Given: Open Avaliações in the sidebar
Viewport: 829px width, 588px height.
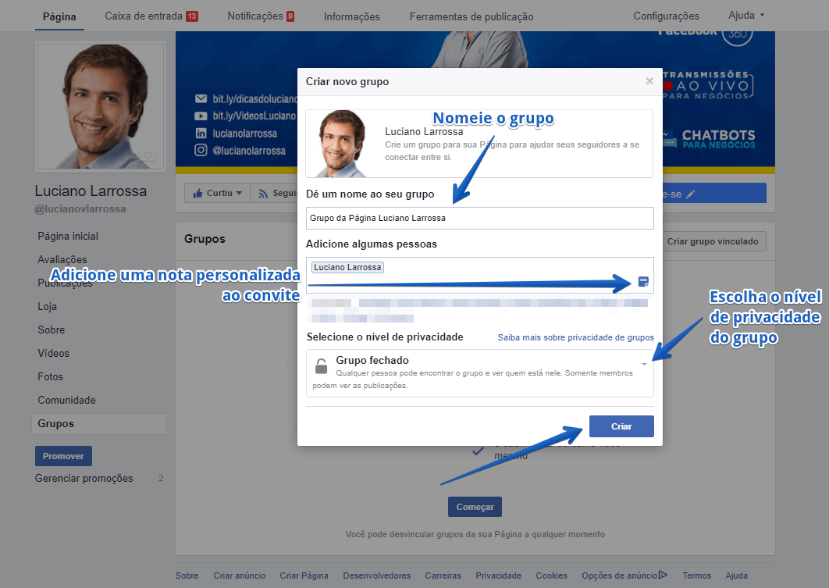Looking at the screenshot, I should coord(62,259).
